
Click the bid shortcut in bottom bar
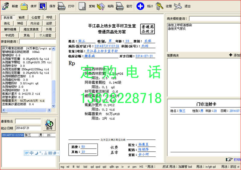point(85,167)
